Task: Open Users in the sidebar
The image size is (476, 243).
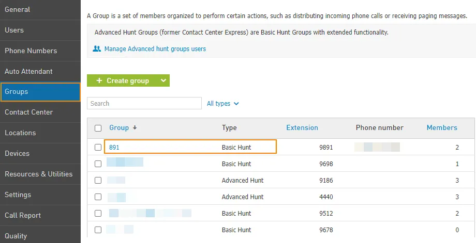Action: pos(40,30)
